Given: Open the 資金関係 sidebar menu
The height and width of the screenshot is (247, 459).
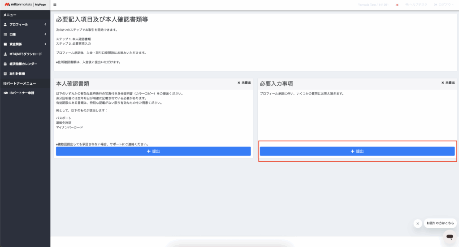Looking at the screenshot, I should pos(25,44).
